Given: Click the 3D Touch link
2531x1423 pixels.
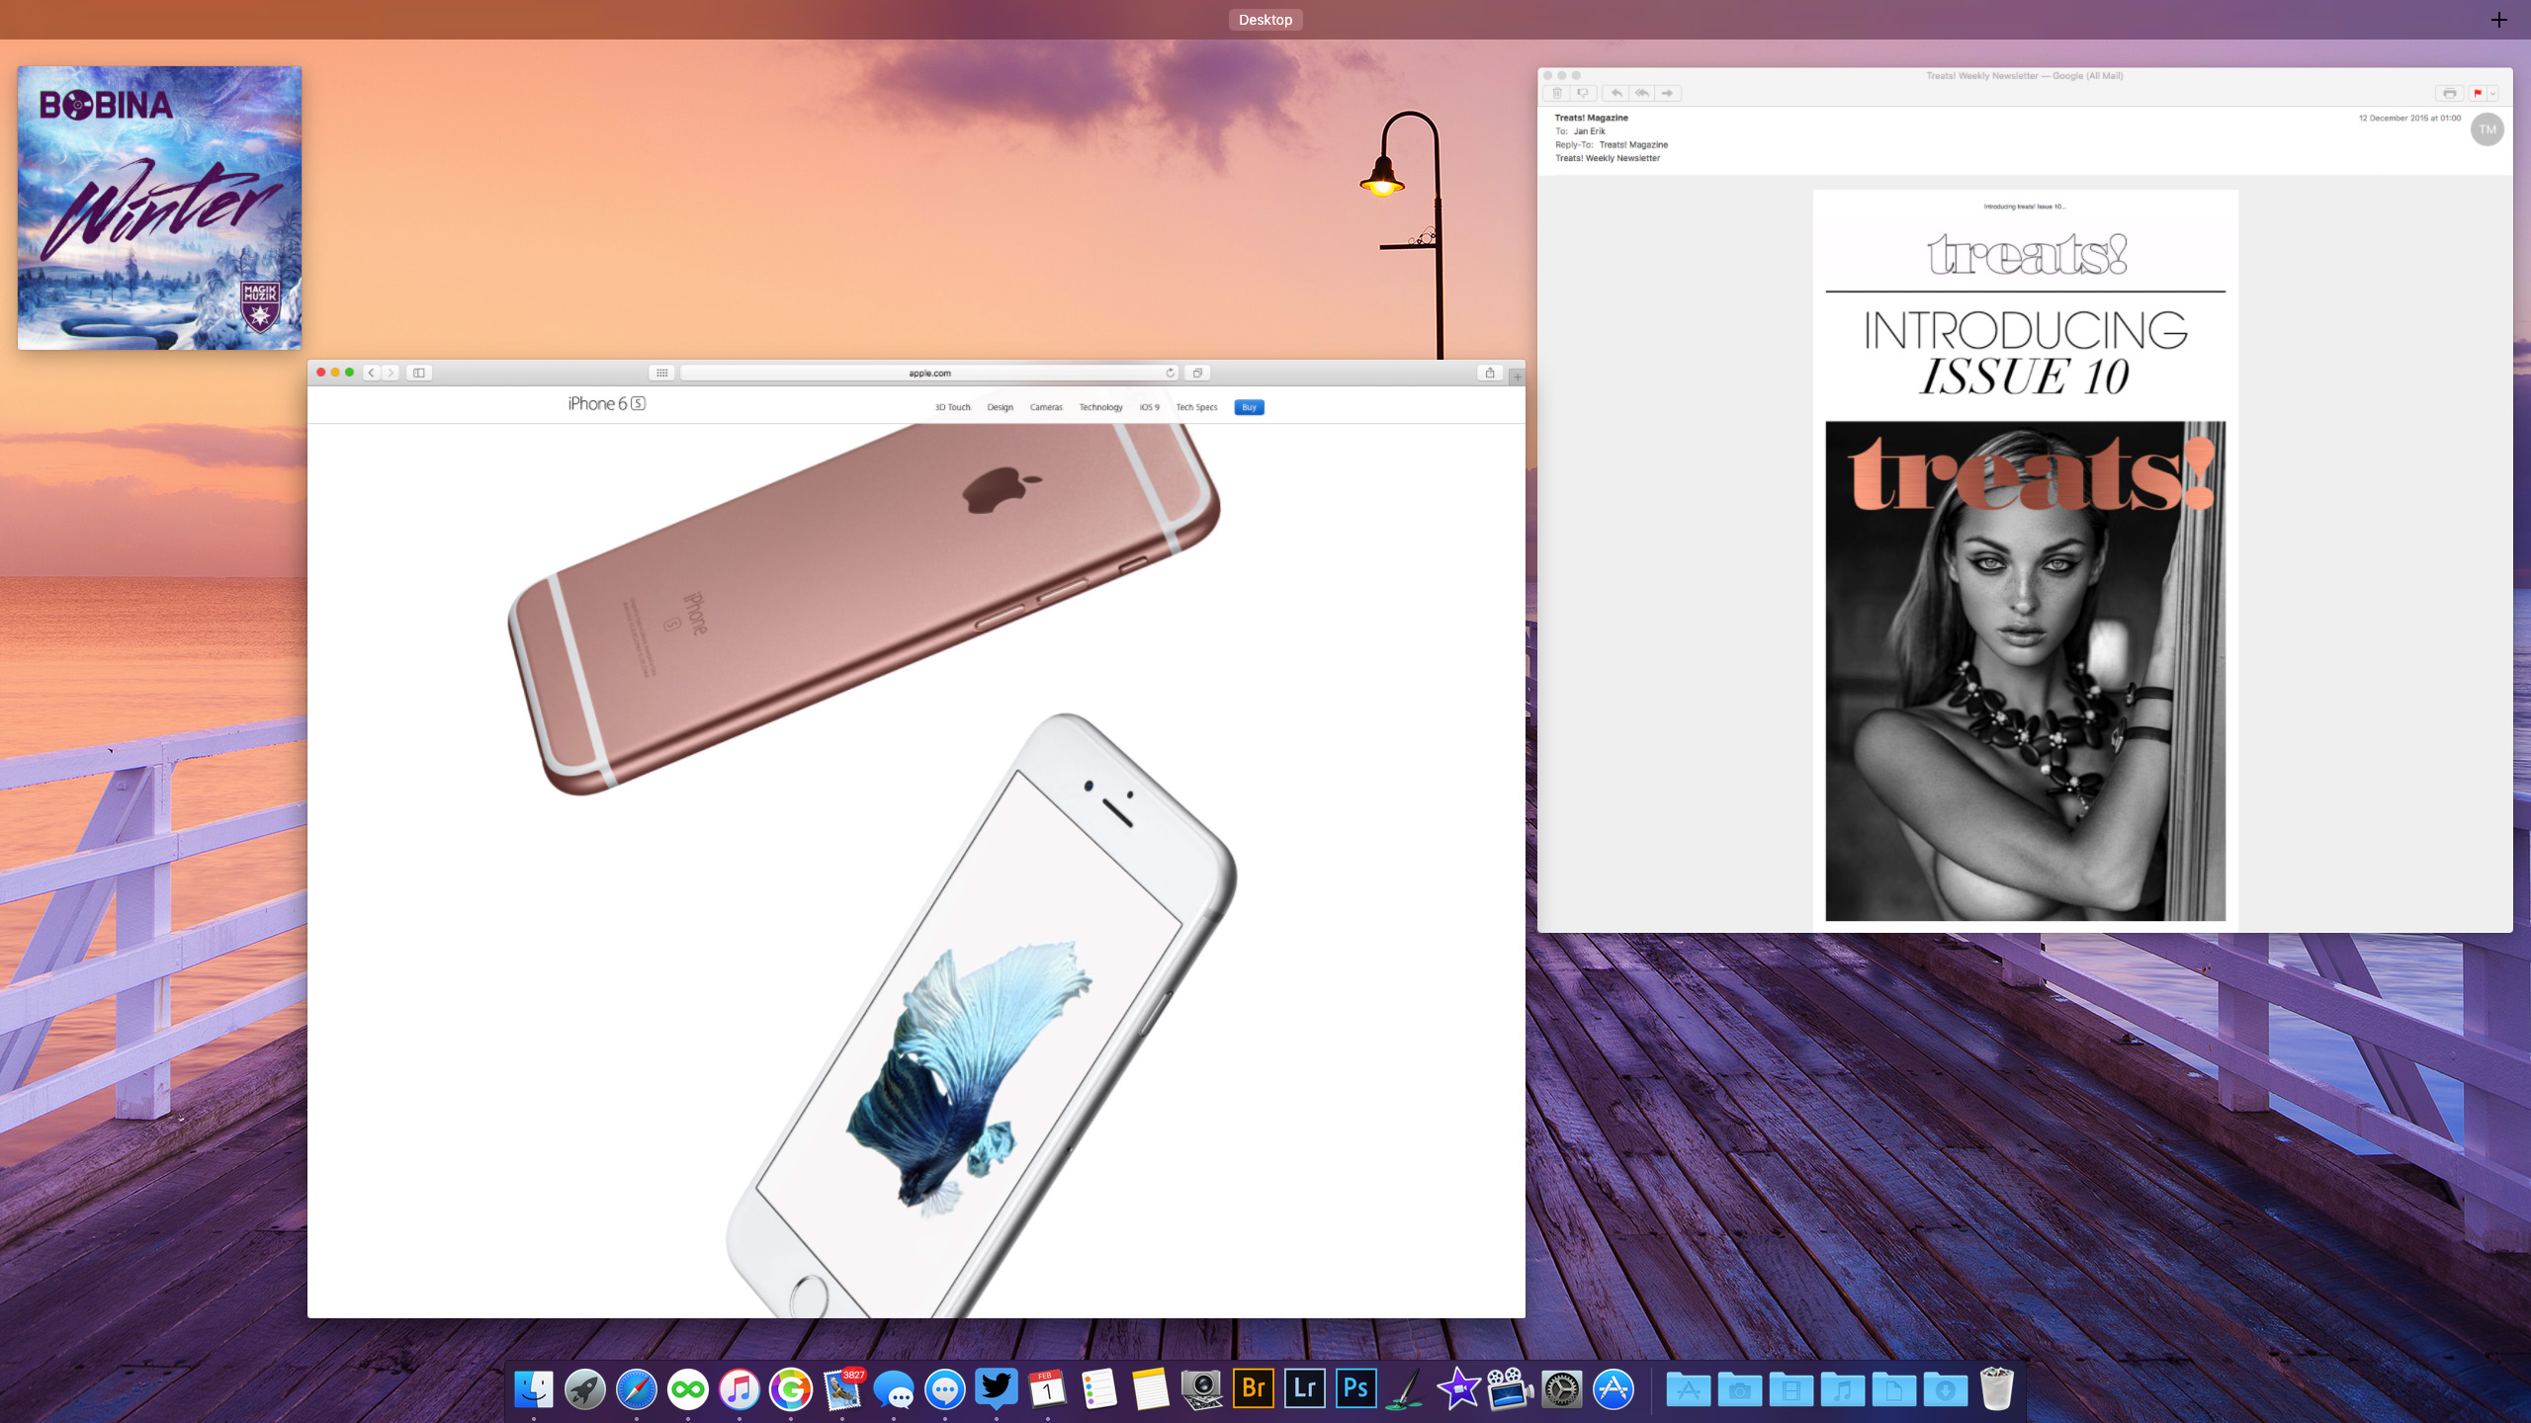Looking at the screenshot, I should click(x=952, y=407).
